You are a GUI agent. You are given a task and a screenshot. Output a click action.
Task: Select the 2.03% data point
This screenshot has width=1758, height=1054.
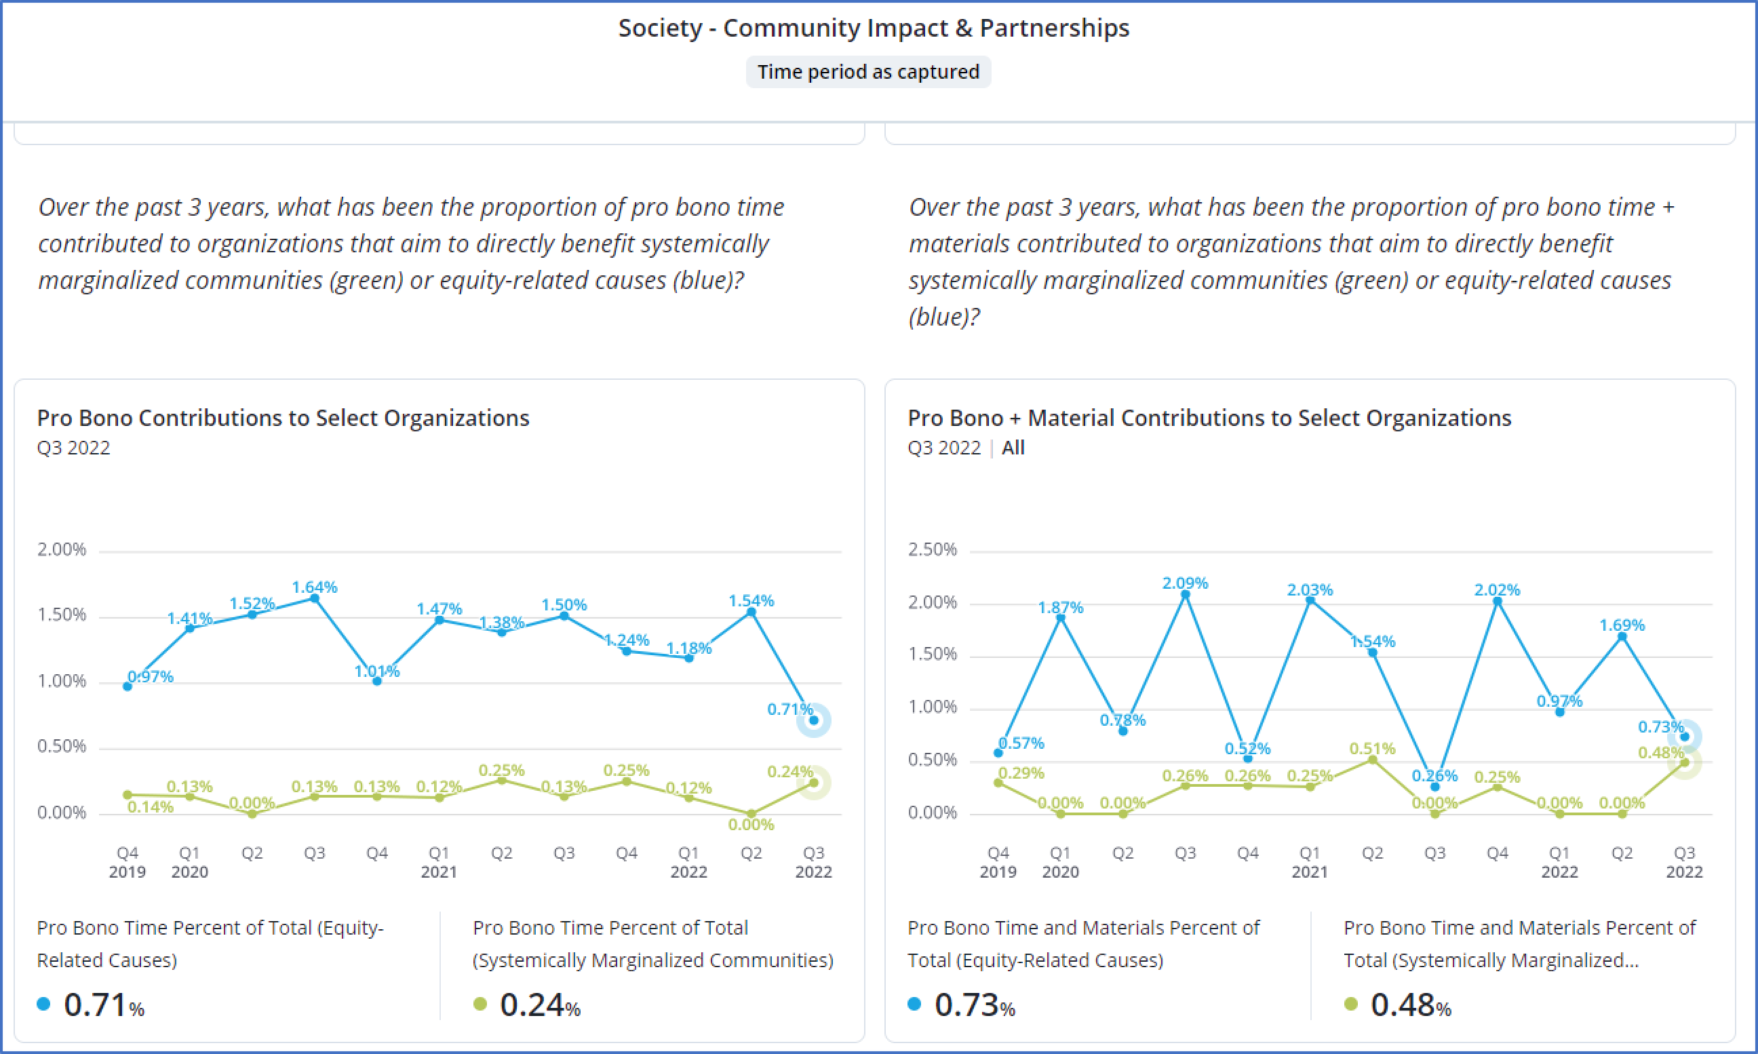[1310, 600]
